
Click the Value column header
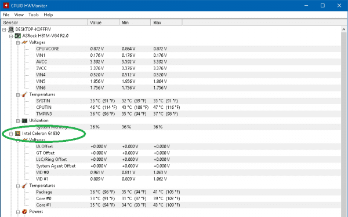pyautogui.click(x=103, y=23)
